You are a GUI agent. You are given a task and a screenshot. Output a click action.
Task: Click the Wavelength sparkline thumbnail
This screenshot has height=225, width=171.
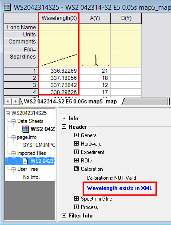coord(60,60)
